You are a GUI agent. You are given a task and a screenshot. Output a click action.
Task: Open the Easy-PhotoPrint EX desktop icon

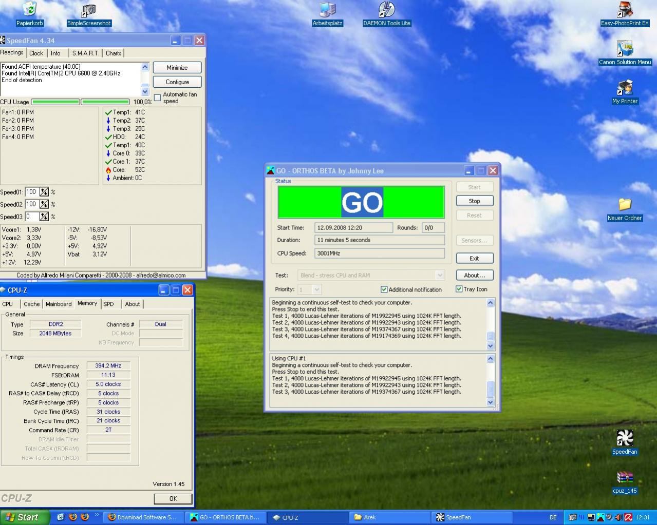(x=625, y=14)
